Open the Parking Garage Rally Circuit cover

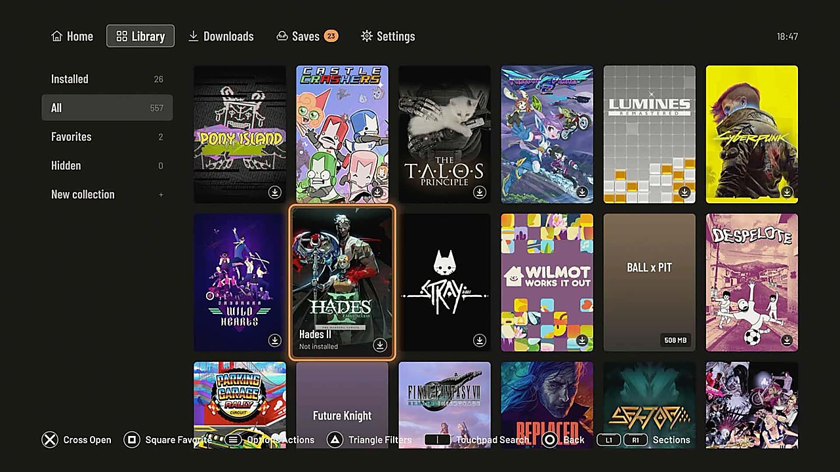click(x=240, y=405)
